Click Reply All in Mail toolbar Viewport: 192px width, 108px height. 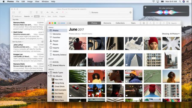point(52,12)
